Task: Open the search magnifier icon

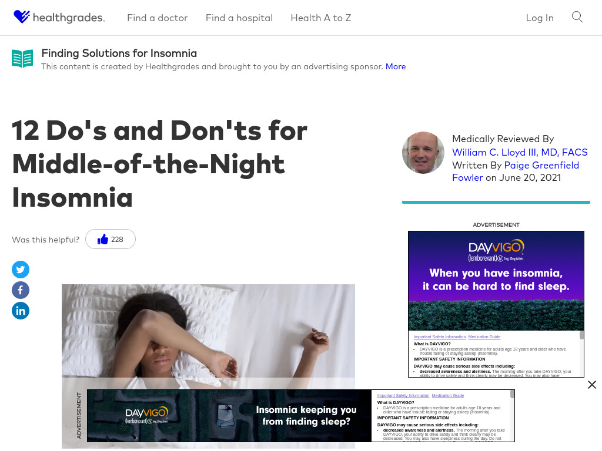Action: [x=577, y=17]
